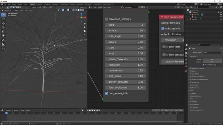
Task: Click the randomize tree button
Action: tap(173, 61)
